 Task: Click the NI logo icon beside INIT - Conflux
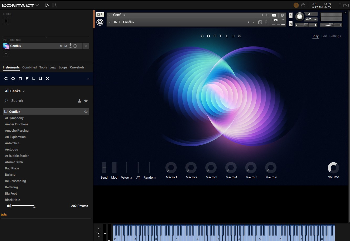(x=100, y=22)
